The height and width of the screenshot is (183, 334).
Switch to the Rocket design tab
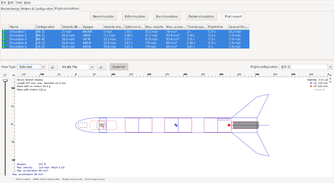point(10,8)
